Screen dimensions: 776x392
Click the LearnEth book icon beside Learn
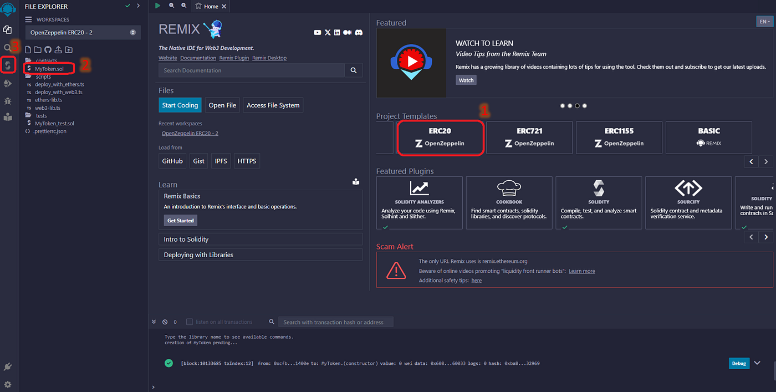point(356,182)
